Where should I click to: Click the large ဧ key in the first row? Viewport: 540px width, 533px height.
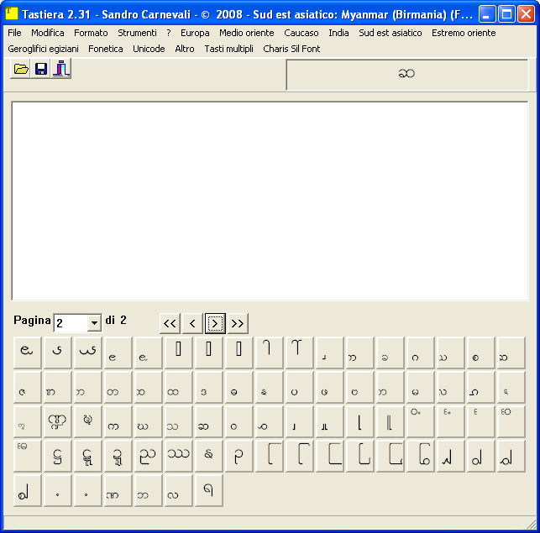coord(27,353)
